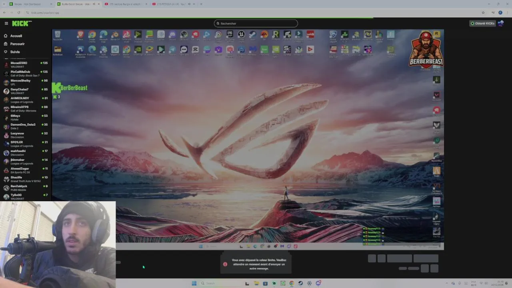
Task: Open the AHMEDLNDY channel
Action: pyautogui.click(x=26, y=100)
